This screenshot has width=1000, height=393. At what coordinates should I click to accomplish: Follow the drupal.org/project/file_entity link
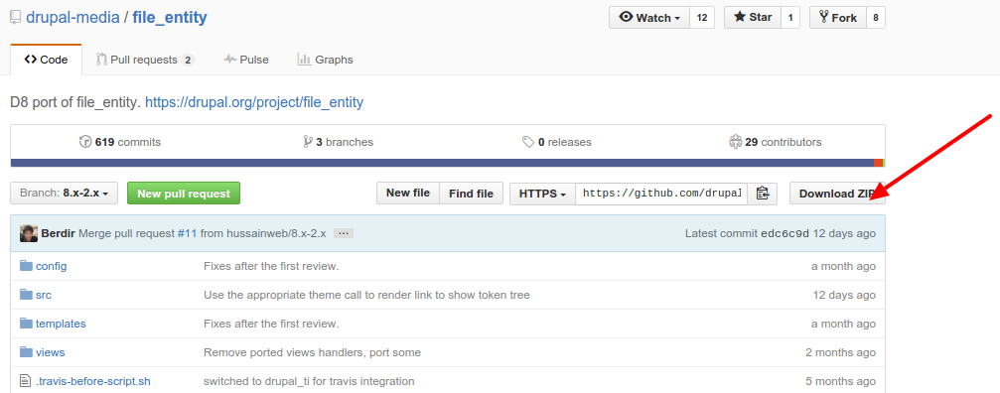254,102
